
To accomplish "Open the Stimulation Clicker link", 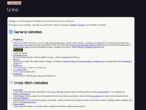I will [x=127, y=61].
